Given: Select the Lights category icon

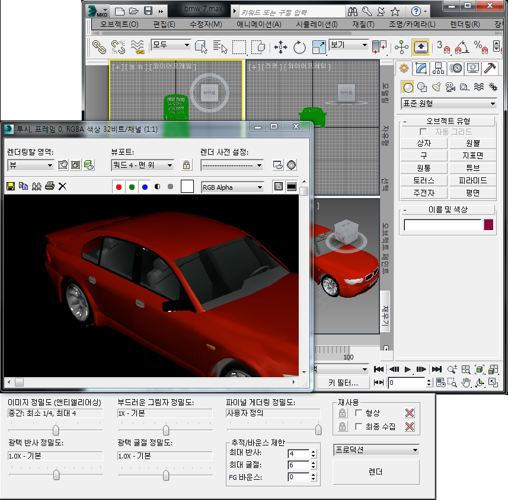Looking at the screenshot, I should [x=436, y=87].
